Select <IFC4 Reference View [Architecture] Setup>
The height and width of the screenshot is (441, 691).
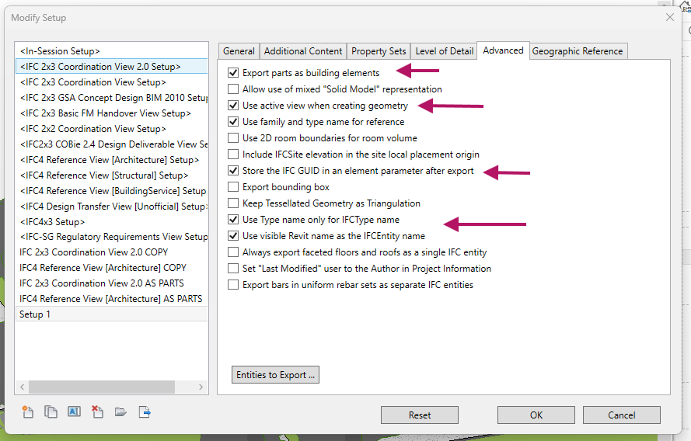coord(111,159)
